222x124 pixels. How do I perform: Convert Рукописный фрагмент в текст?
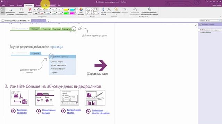pyautogui.click(x=135, y=11)
